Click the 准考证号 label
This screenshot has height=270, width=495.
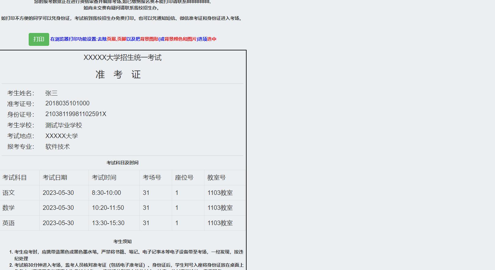point(21,104)
